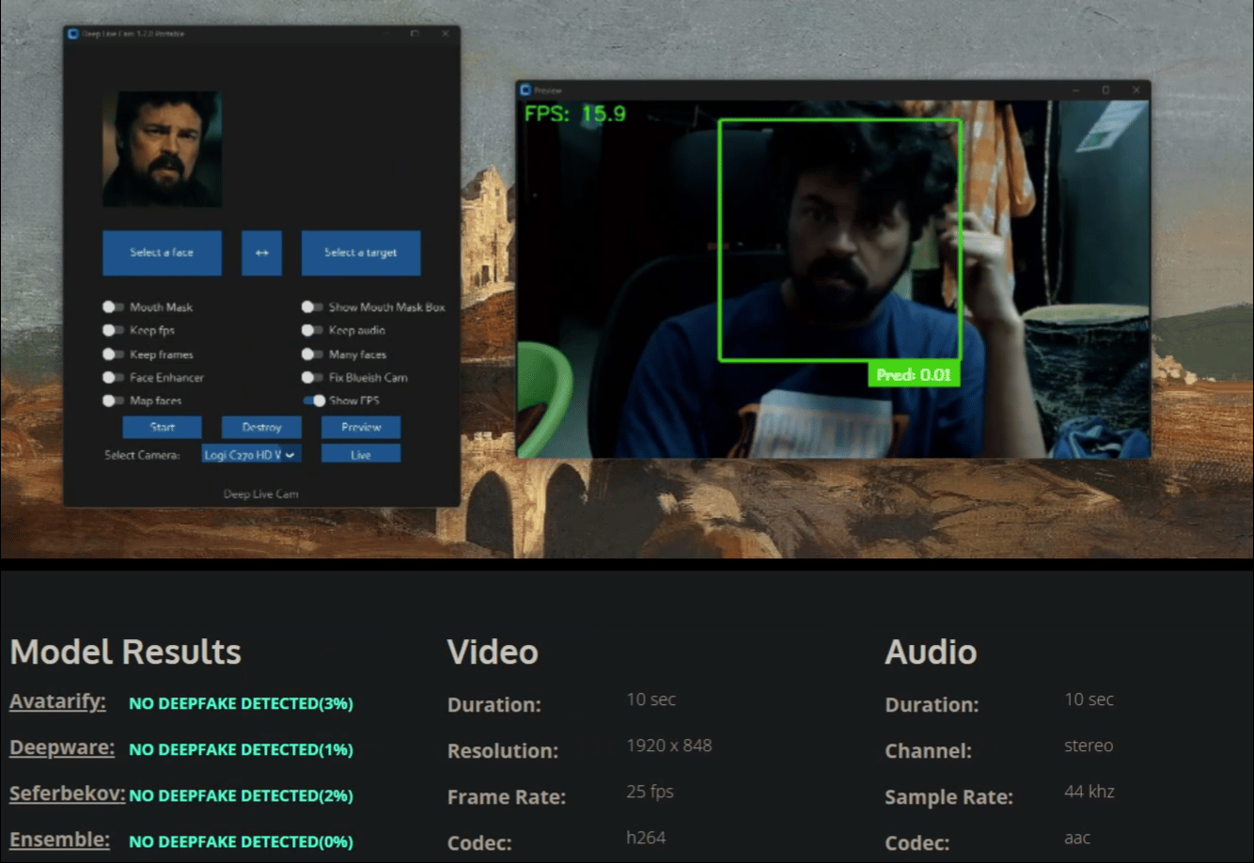Disable the Show FPS toggle
1254x863 pixels.
314,400
